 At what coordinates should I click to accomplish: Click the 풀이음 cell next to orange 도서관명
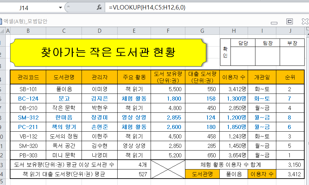tap(234, 174)
